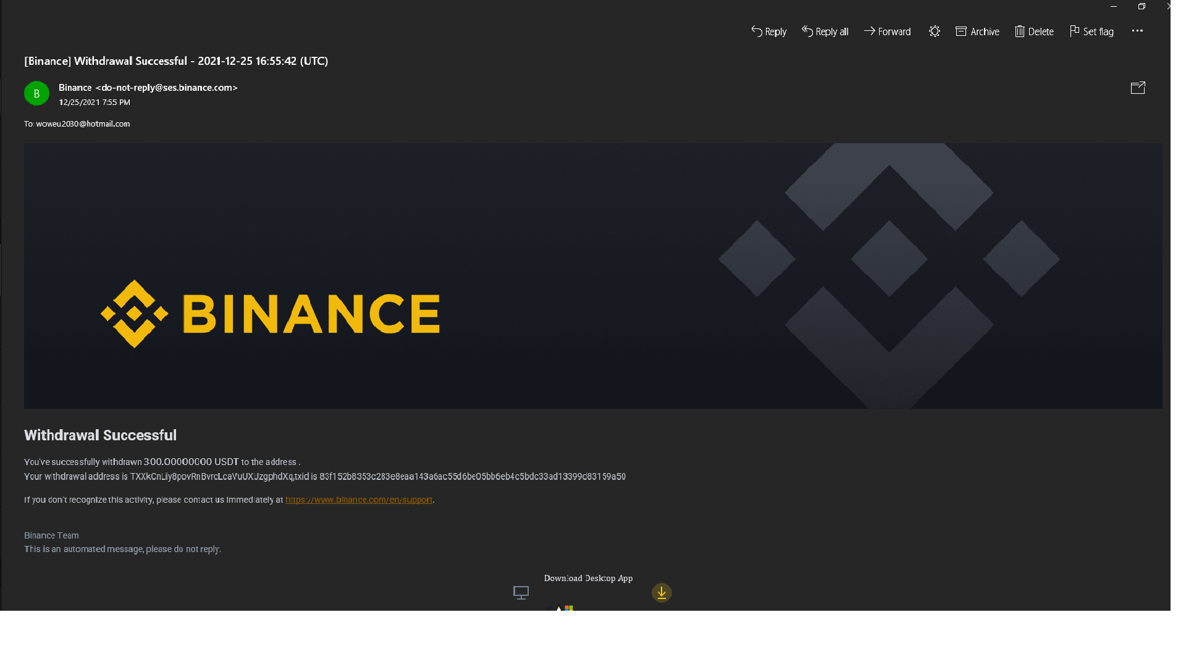Click the green B sender avatar
This screenshot has height=662, width=1186.
pyautogui.click(x=36, y=93)
